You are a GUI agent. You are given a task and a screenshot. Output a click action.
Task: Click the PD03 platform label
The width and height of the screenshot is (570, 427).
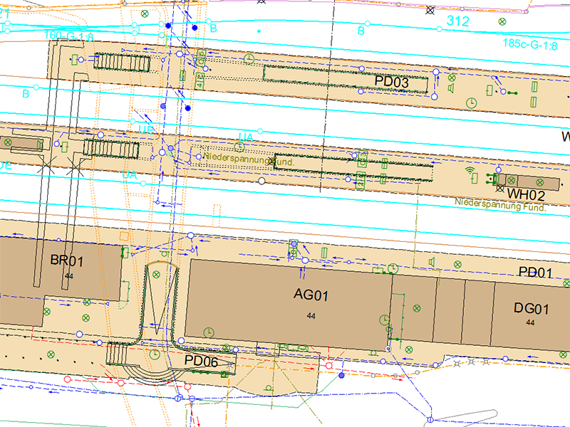[x=392, y=82]
